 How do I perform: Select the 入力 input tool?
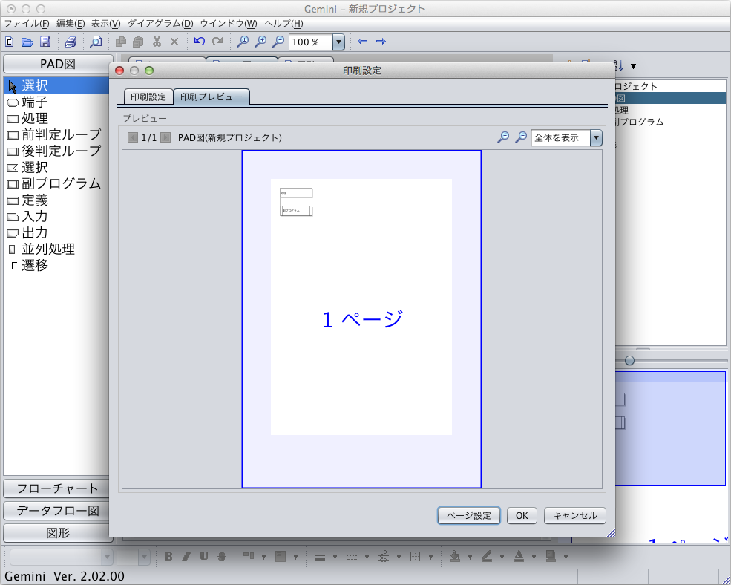(x=56, y=217)
